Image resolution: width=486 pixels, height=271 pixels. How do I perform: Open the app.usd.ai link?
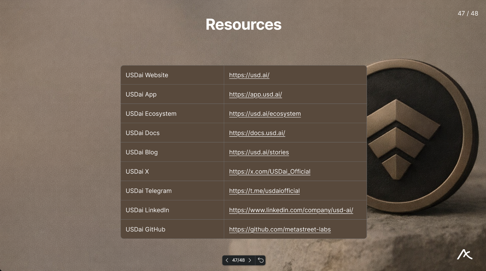pos(255,94)
